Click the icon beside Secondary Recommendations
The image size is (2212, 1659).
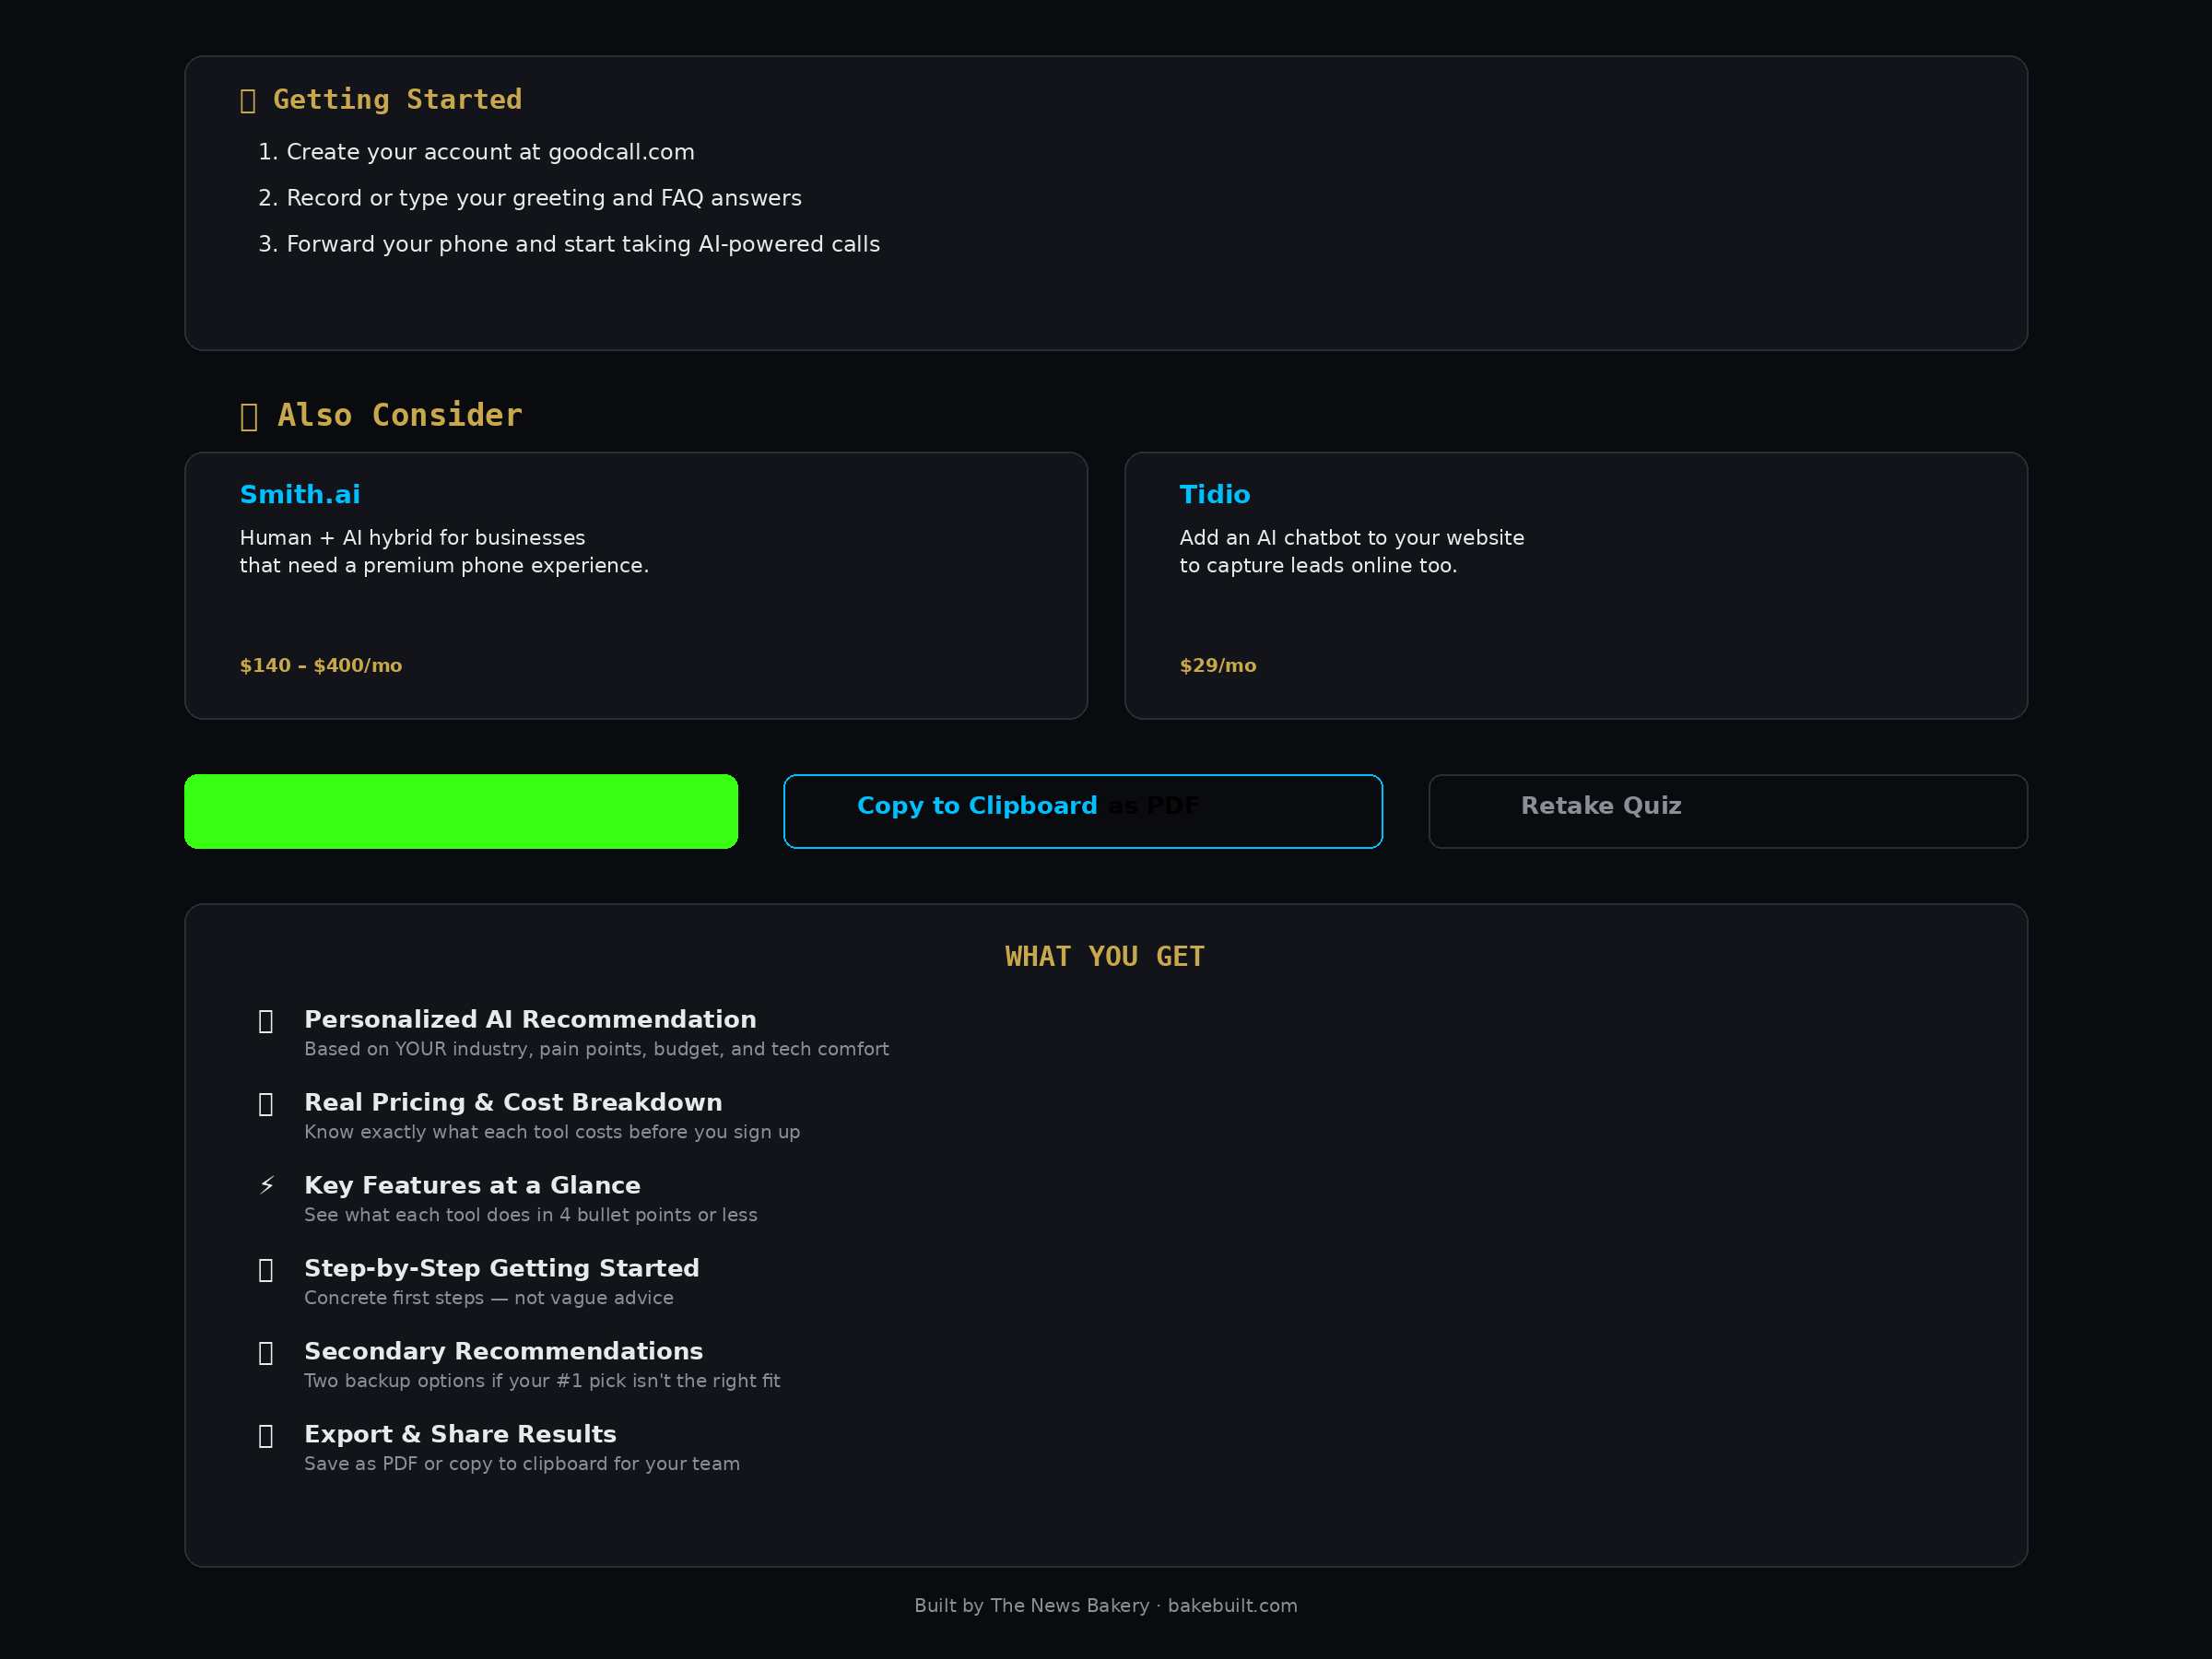coord(266,1353)
